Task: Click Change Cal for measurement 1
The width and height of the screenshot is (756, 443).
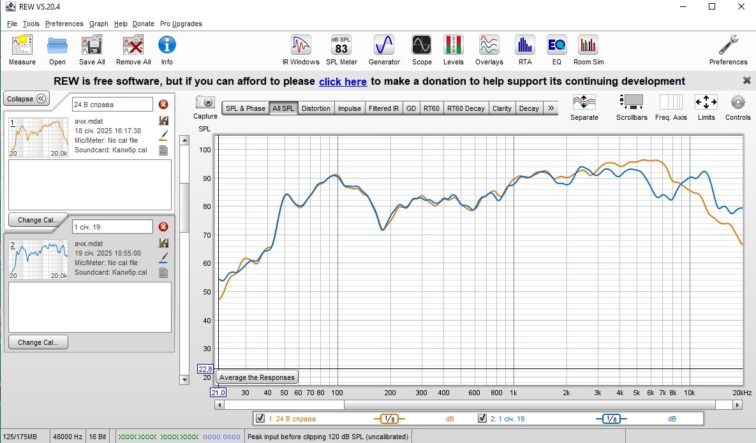Action: click(38, 220)
